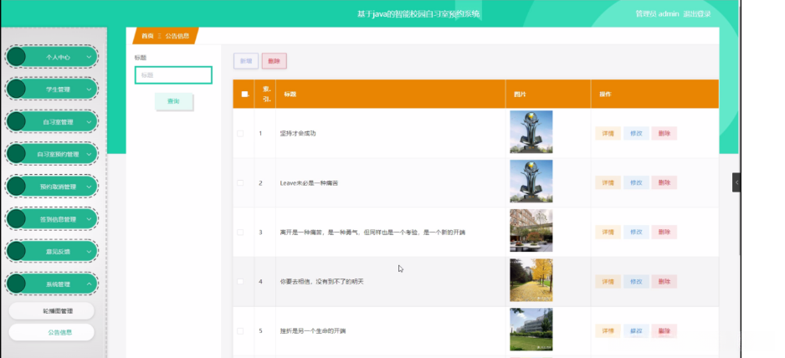
Task: Open 详情 for 你要去相信，没有到不了的明天
Action: [608, 281]
